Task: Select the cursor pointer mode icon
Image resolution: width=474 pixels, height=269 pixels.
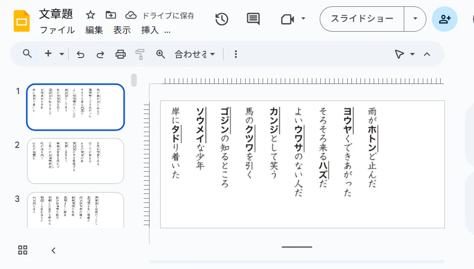Action: pyautogui.click(x=399, y=54)
